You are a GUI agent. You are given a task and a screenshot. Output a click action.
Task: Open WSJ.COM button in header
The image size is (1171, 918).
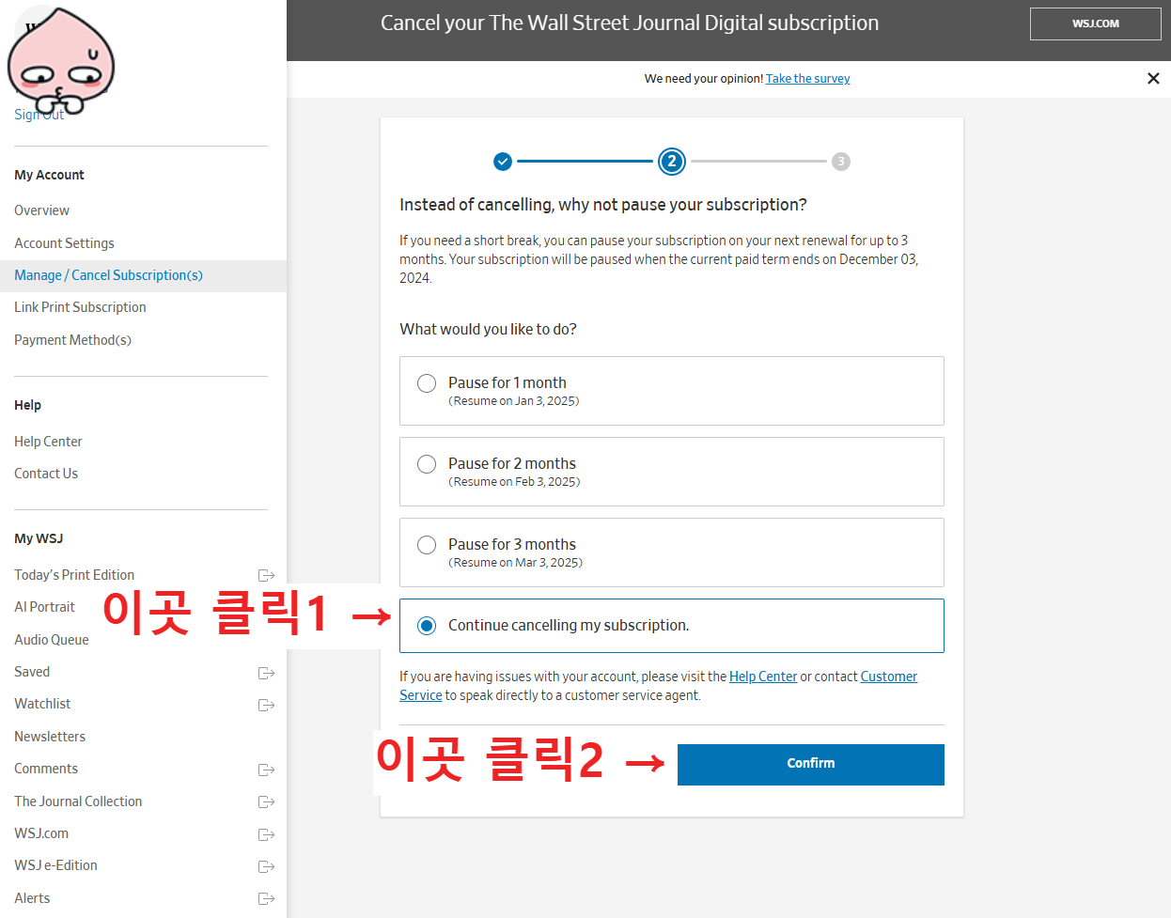click(1096, 23)
